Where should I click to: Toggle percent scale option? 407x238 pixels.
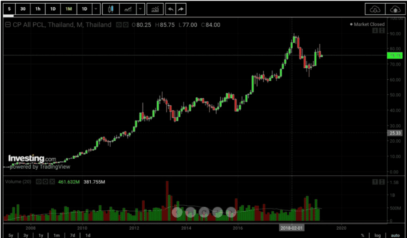(363, 235)
